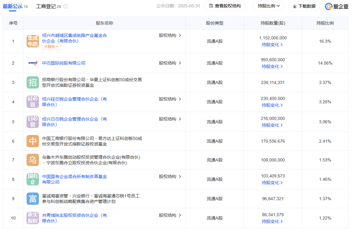Click the info icon beside 工商登记
Image resolution: width=358 pixels, height=230 pixels.
pos(66,7)
